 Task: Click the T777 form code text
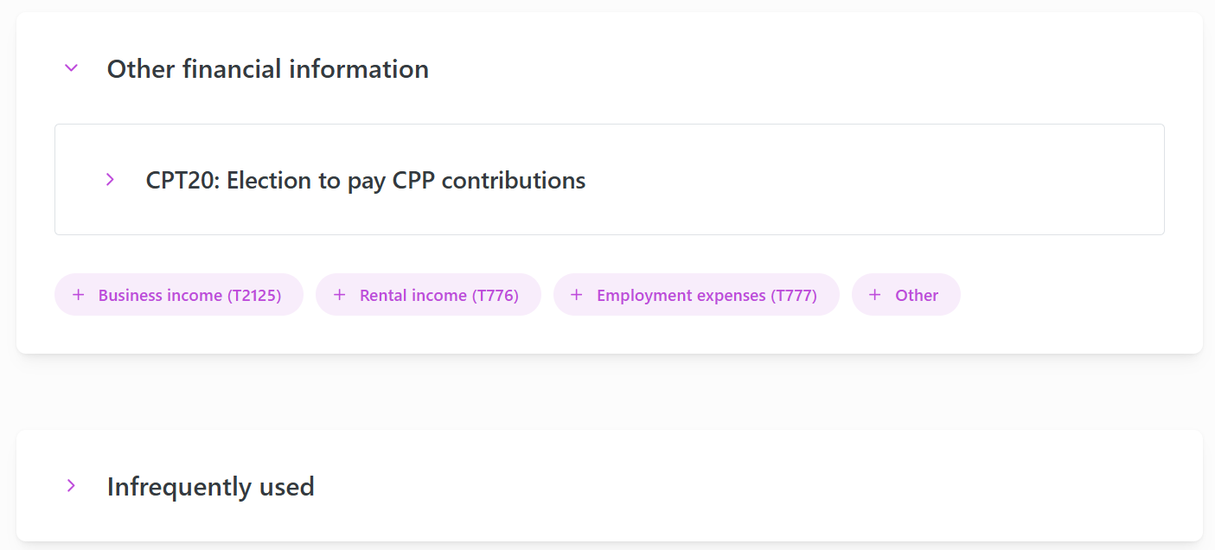click(794, 296)
